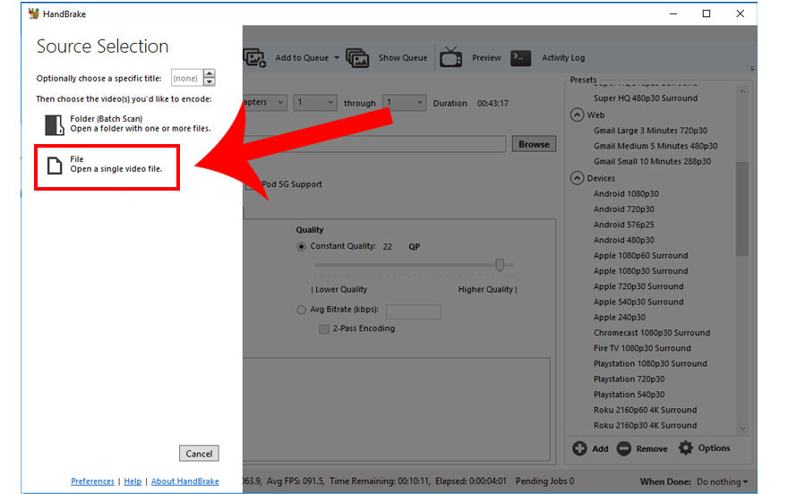This screenshot has height=494, width=788.
Task: Click the Remove preset label
Action: click(652, 449)
